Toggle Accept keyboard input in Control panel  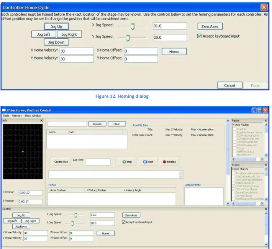(124, 222)
